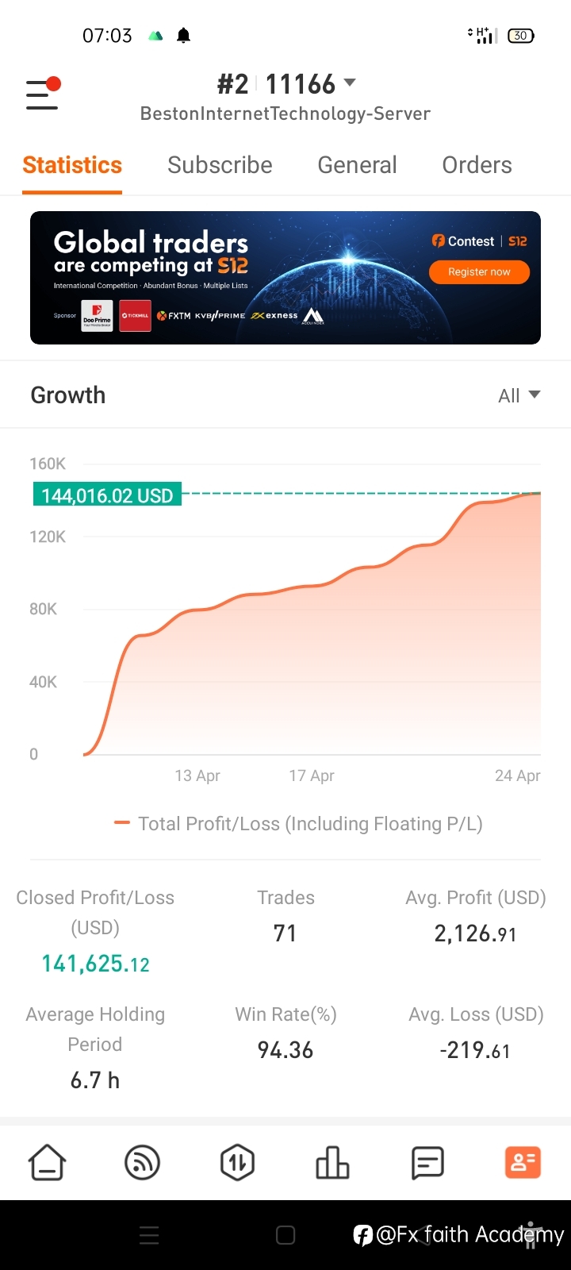Viewport: 571px width, 1270px height.
Task: Open the signal feed icon in bottom bar
Action: click(x=143, y=1163)
